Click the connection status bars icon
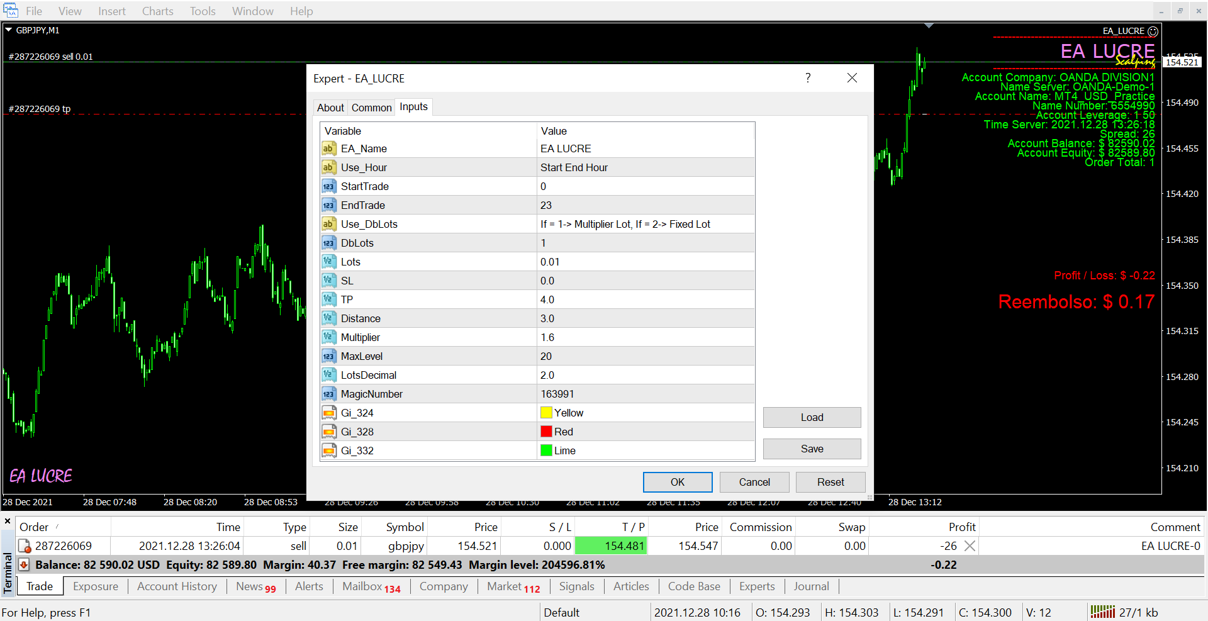This screenshot has width=1208, height=621. point(1102,612)
